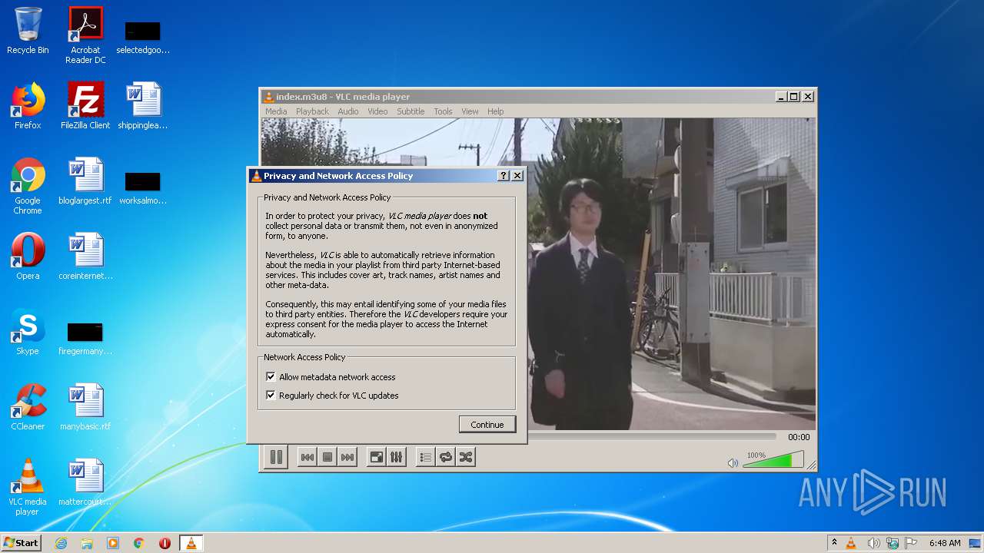The width and height of the screenshot is (984, 553).
Task: Click Show desktop button at taskbar end
Action: pyautogui.click(x=976, y=543)
